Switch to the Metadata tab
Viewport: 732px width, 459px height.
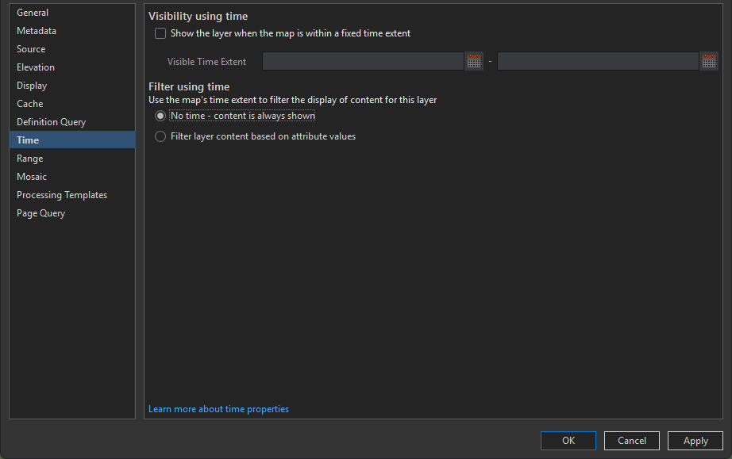point(37,31)
